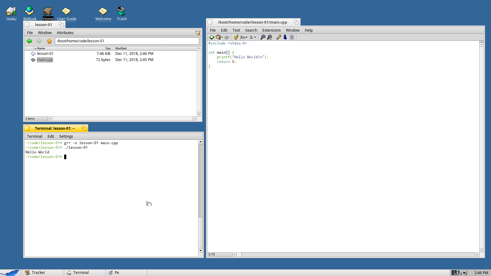Click the incremental search magnifier icon in Pe
This screenshot has width=491, height=276.
pyautogui.click(x=269, y=37)
